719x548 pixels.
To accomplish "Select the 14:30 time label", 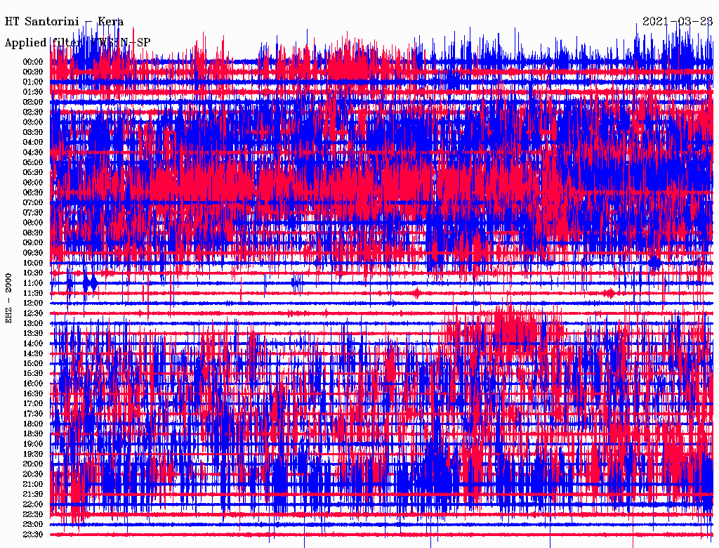I will pos(33,354).
